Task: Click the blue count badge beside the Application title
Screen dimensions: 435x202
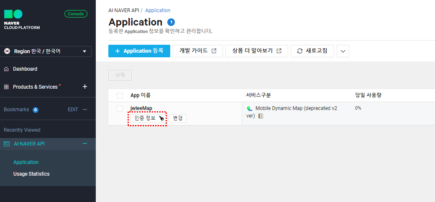Action: coord(171,22)
